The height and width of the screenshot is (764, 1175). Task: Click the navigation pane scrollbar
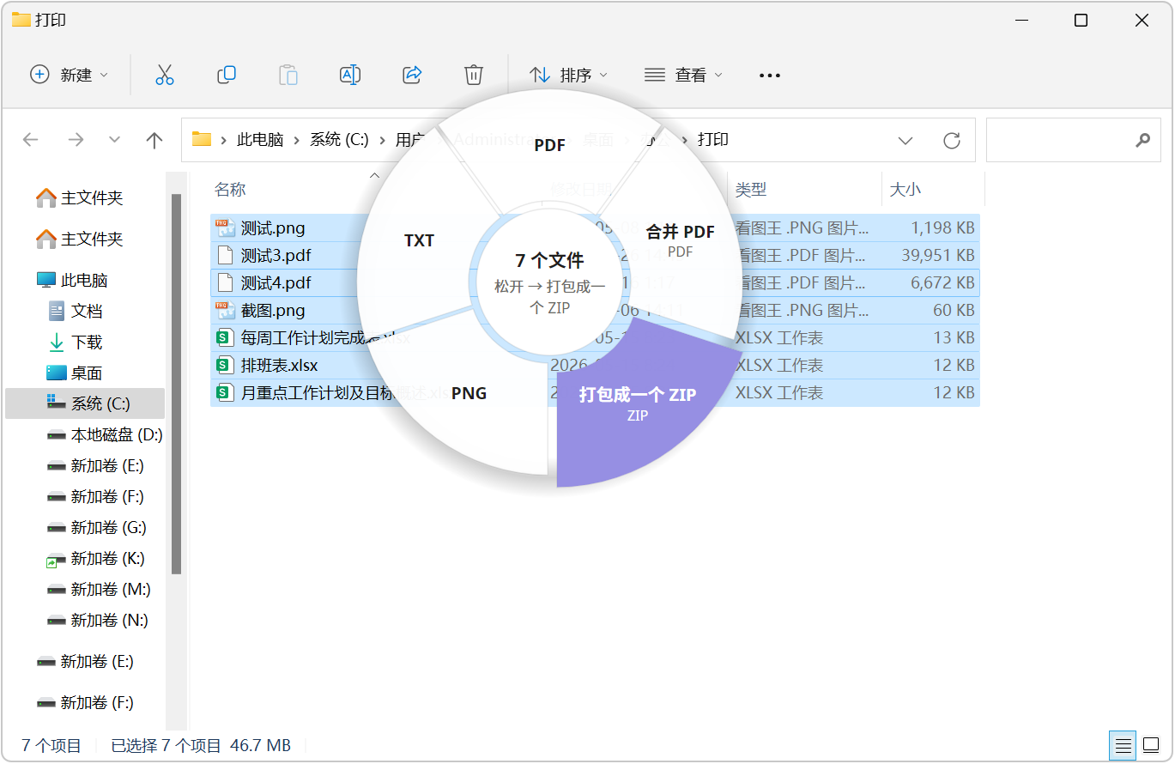pyautogui.click(x=177, y=384)
